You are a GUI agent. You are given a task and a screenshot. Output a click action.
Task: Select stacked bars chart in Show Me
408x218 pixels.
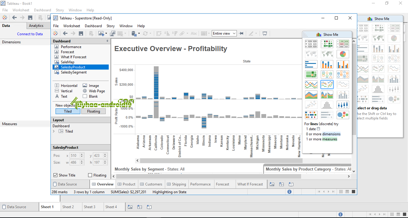coord(327,64)
